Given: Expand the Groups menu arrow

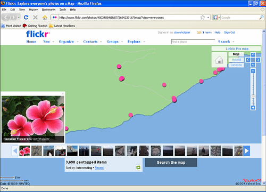Looking at the screenshot, I should pos(122,42).
